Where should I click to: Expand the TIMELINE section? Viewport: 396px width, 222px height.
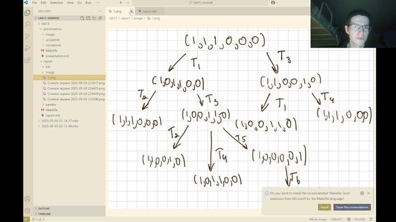click(x=69, y=214)
